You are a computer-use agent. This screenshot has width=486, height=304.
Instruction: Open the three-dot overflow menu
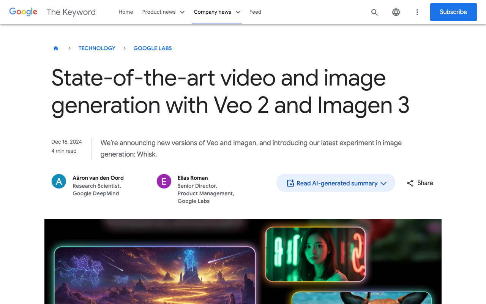pos(417,12)
